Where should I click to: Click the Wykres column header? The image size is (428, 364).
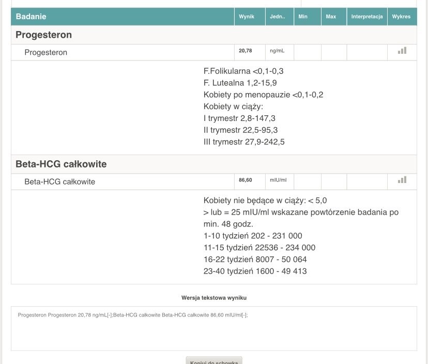(401, 17)
